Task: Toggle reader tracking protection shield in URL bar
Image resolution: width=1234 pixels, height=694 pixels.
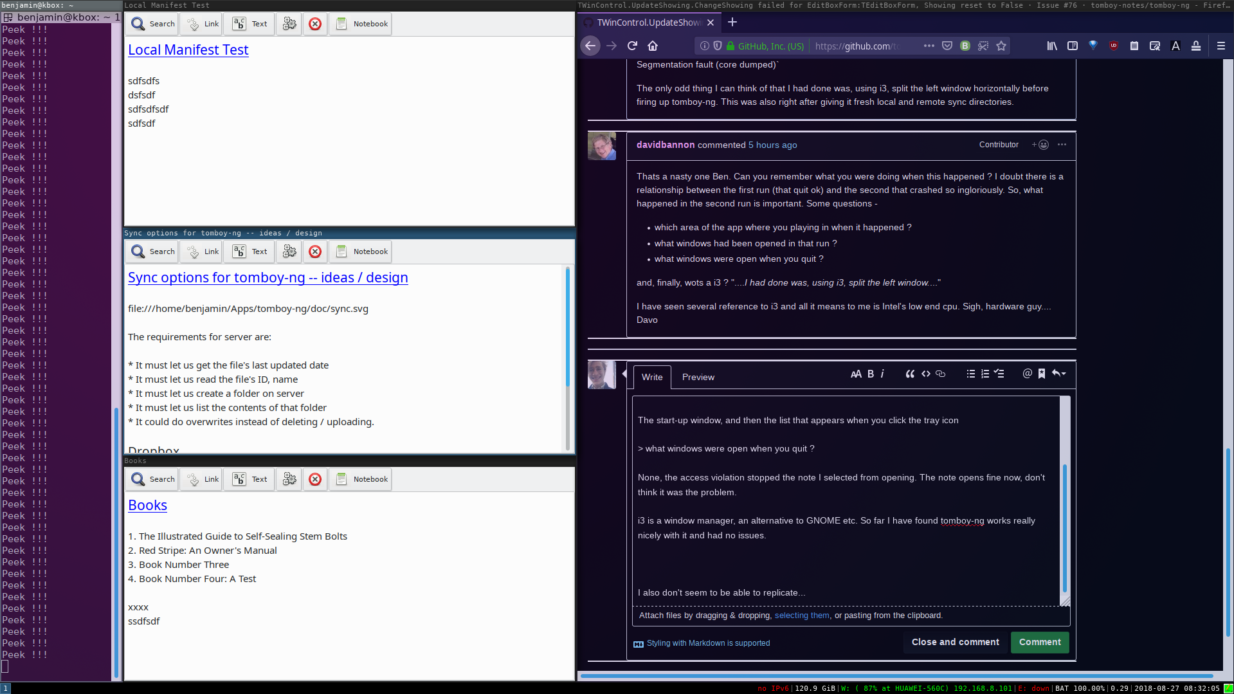Action: click(718, 46)
